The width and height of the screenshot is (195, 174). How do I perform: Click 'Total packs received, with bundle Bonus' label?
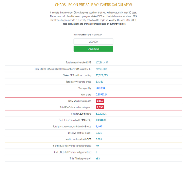[x=72, y=127]
